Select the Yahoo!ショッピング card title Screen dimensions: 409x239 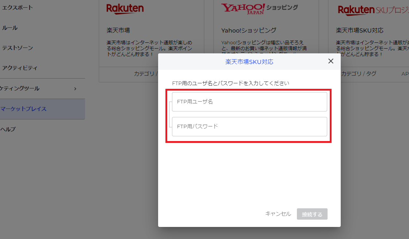249,30
